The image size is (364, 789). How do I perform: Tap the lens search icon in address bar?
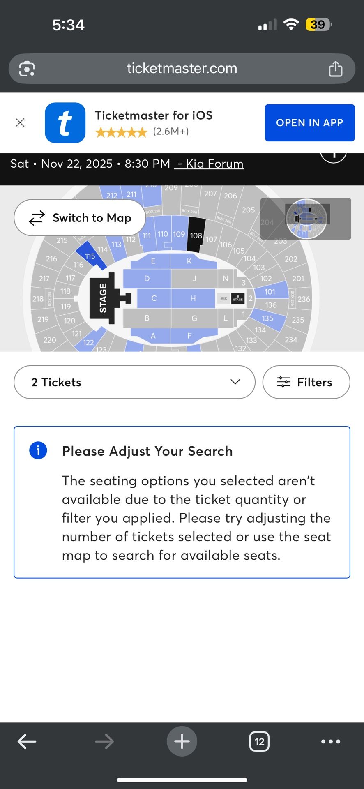[x=27, y=69]
